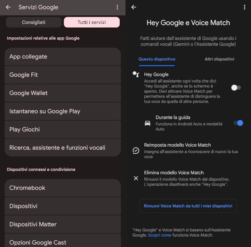Go back from Hey Google e Voice Match
This screenshot has height=247, width=251.
coord(134,7)
